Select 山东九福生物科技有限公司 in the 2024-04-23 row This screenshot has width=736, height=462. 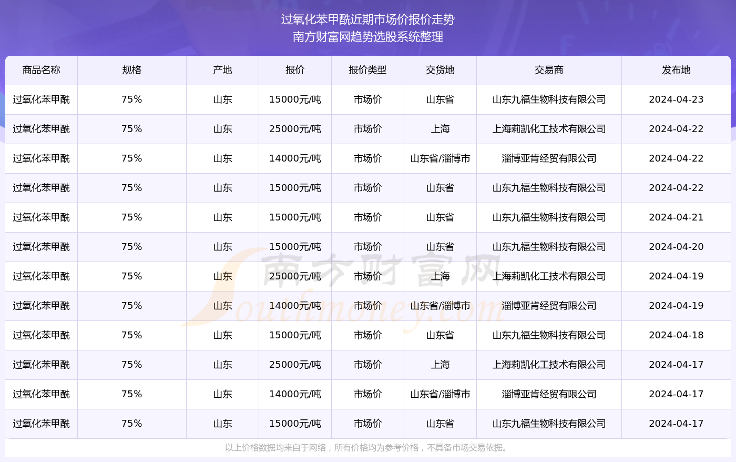coord(549,99)
